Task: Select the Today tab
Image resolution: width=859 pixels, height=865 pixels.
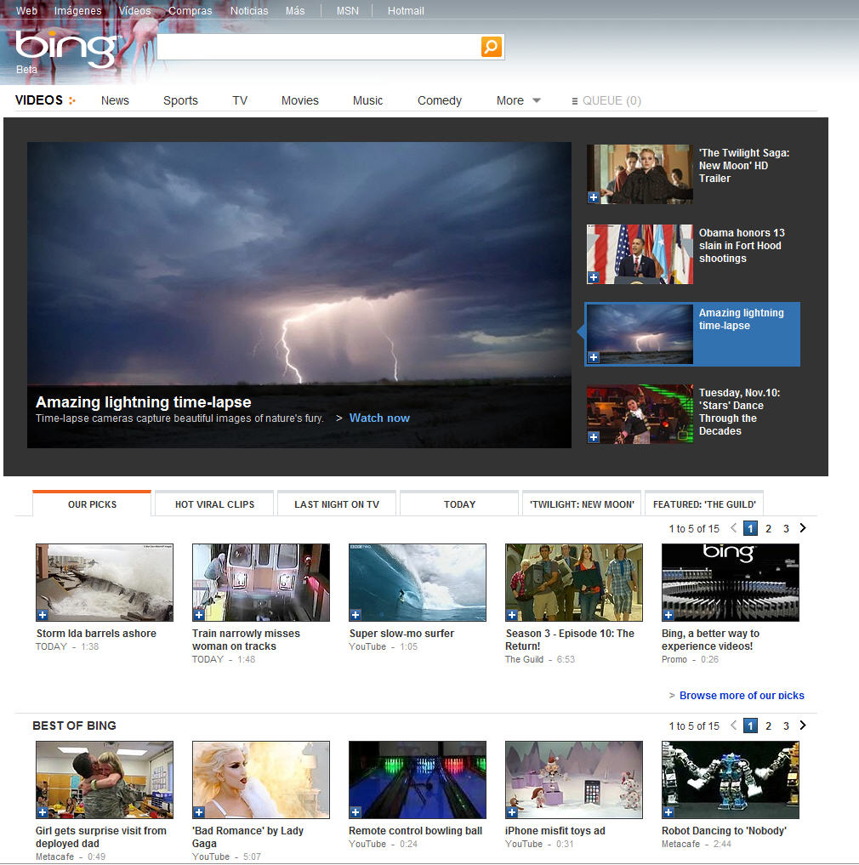Action: point(459,504)
